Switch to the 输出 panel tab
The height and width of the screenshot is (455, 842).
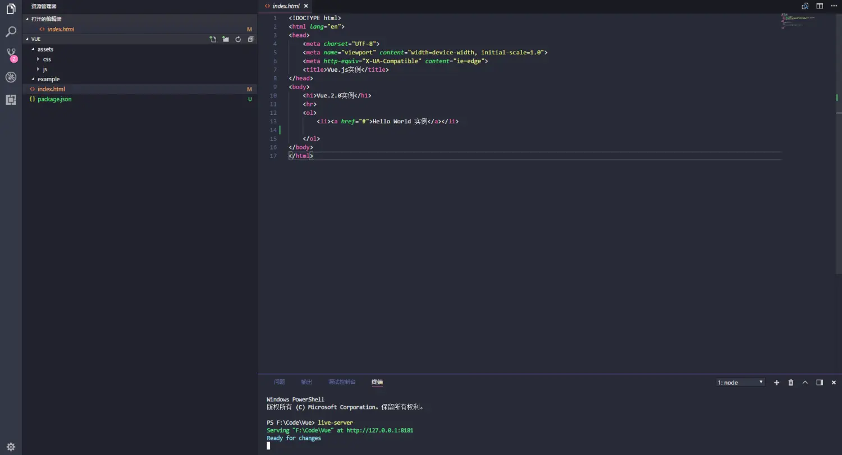(x=306, y=382)
